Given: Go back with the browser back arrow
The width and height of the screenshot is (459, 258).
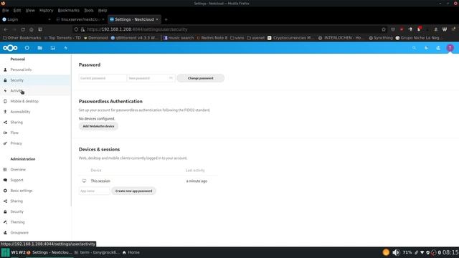Looking at the screenshot, I should [x=6, y=29].
